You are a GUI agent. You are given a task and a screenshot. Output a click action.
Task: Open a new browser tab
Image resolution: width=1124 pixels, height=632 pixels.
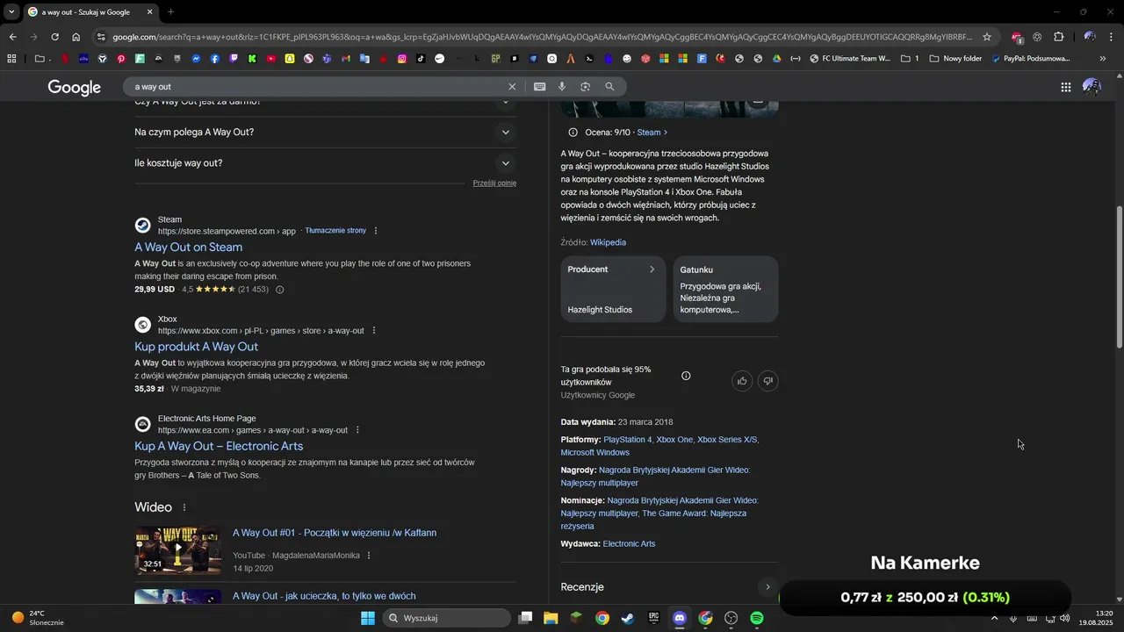pos(170,12)
